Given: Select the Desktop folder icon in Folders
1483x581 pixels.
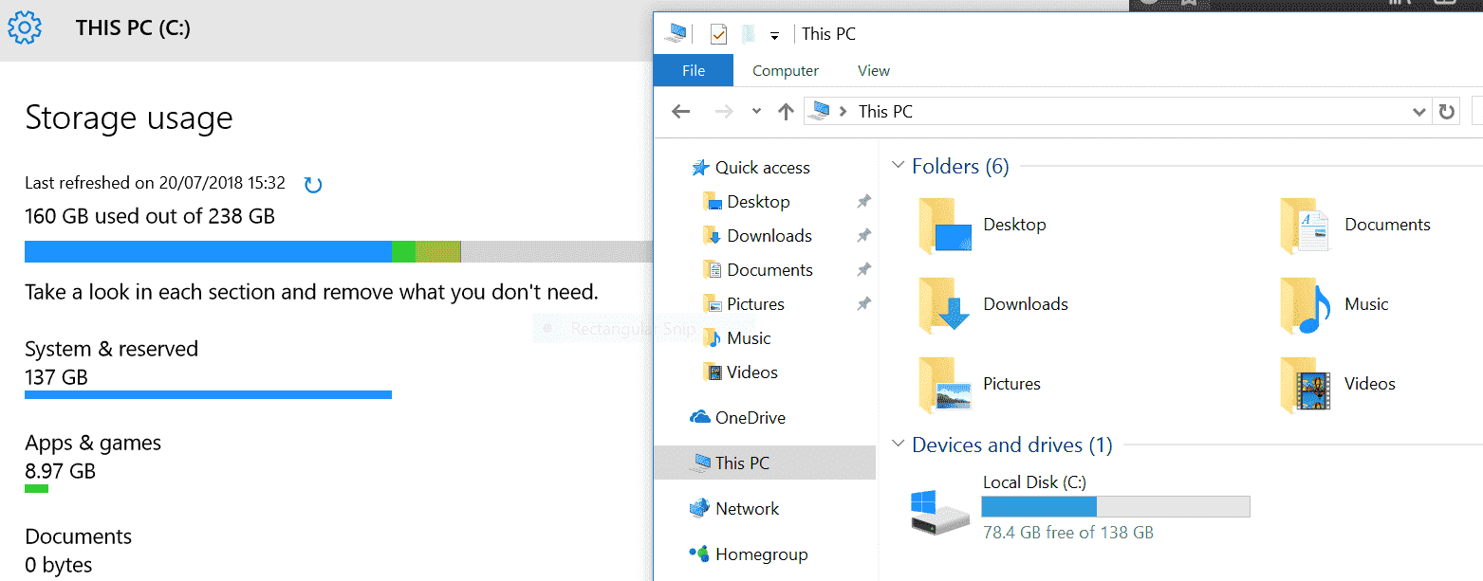Looking at the screenshot, I should pyautogui.click(x=945, y=226).
